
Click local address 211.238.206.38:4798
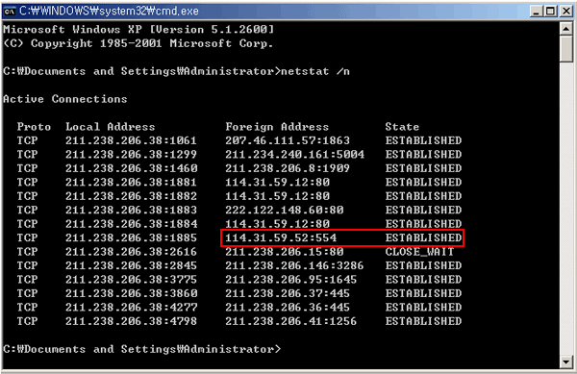click(132, 321)
